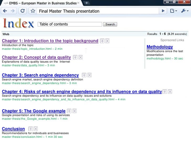Promote the Chapter 1 result
Screen dimensions: 191x143
point(102,41)
